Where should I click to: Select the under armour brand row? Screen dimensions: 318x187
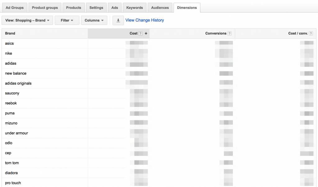tap(159, 133)
